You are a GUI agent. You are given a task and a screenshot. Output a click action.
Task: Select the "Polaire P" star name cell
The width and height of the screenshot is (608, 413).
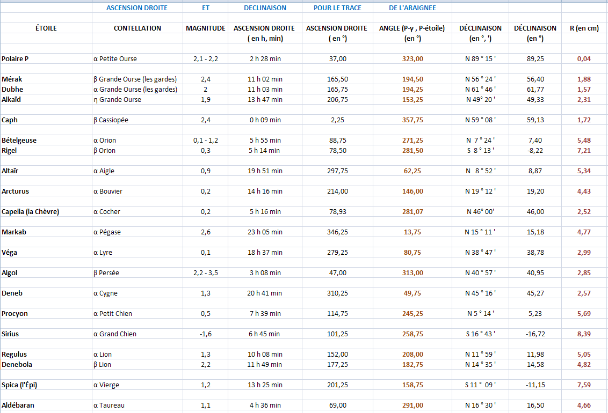pyautogui.click(x=15, y=59)
